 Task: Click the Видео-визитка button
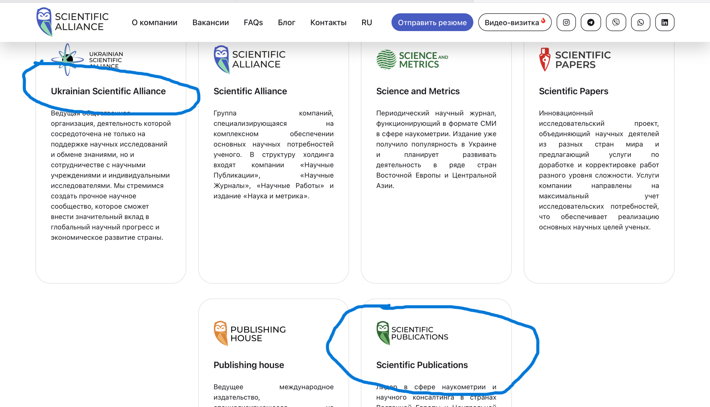point(514,22)
